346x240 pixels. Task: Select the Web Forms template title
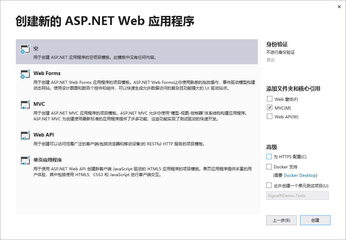[47, 73]
